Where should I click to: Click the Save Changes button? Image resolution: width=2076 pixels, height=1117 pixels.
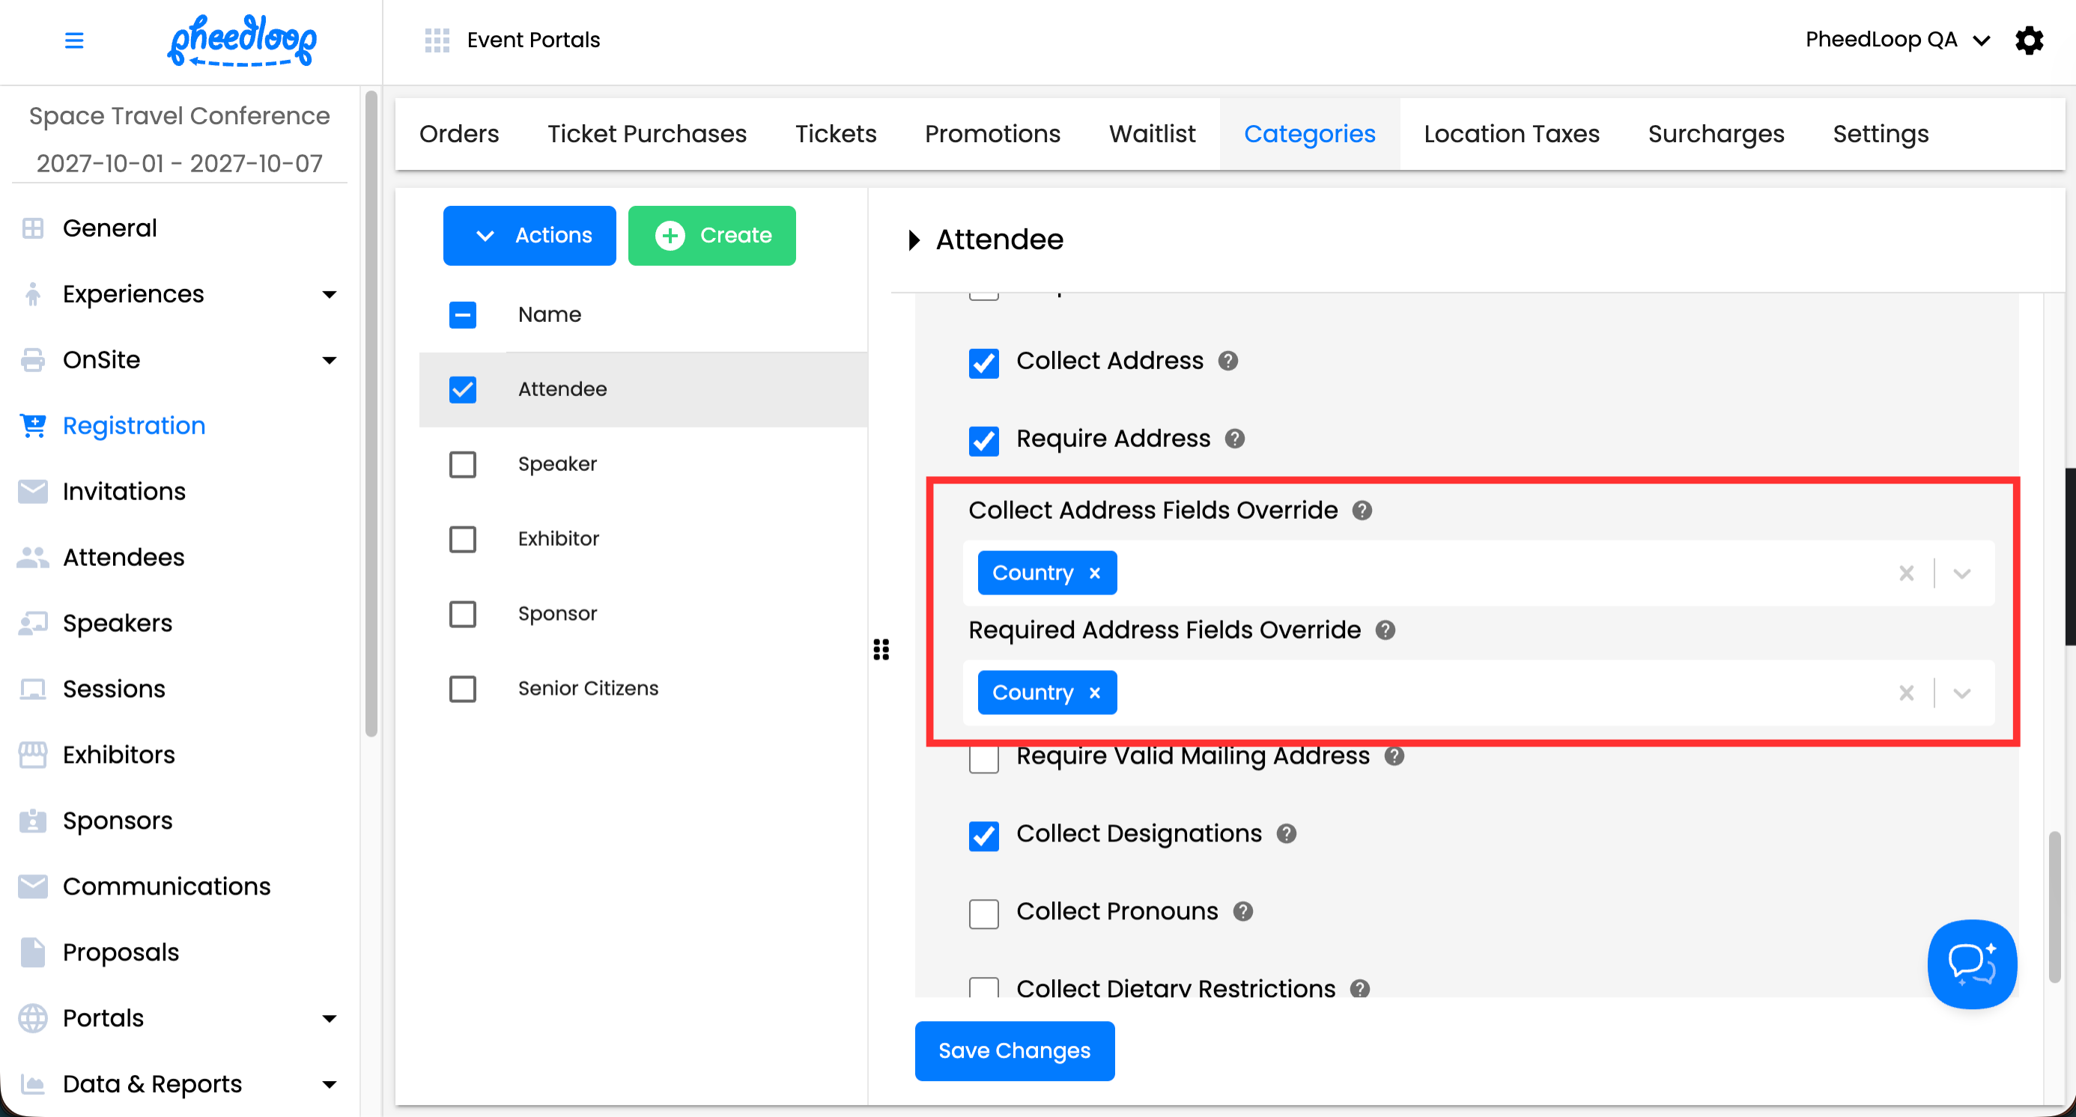click(1014, 1050)
